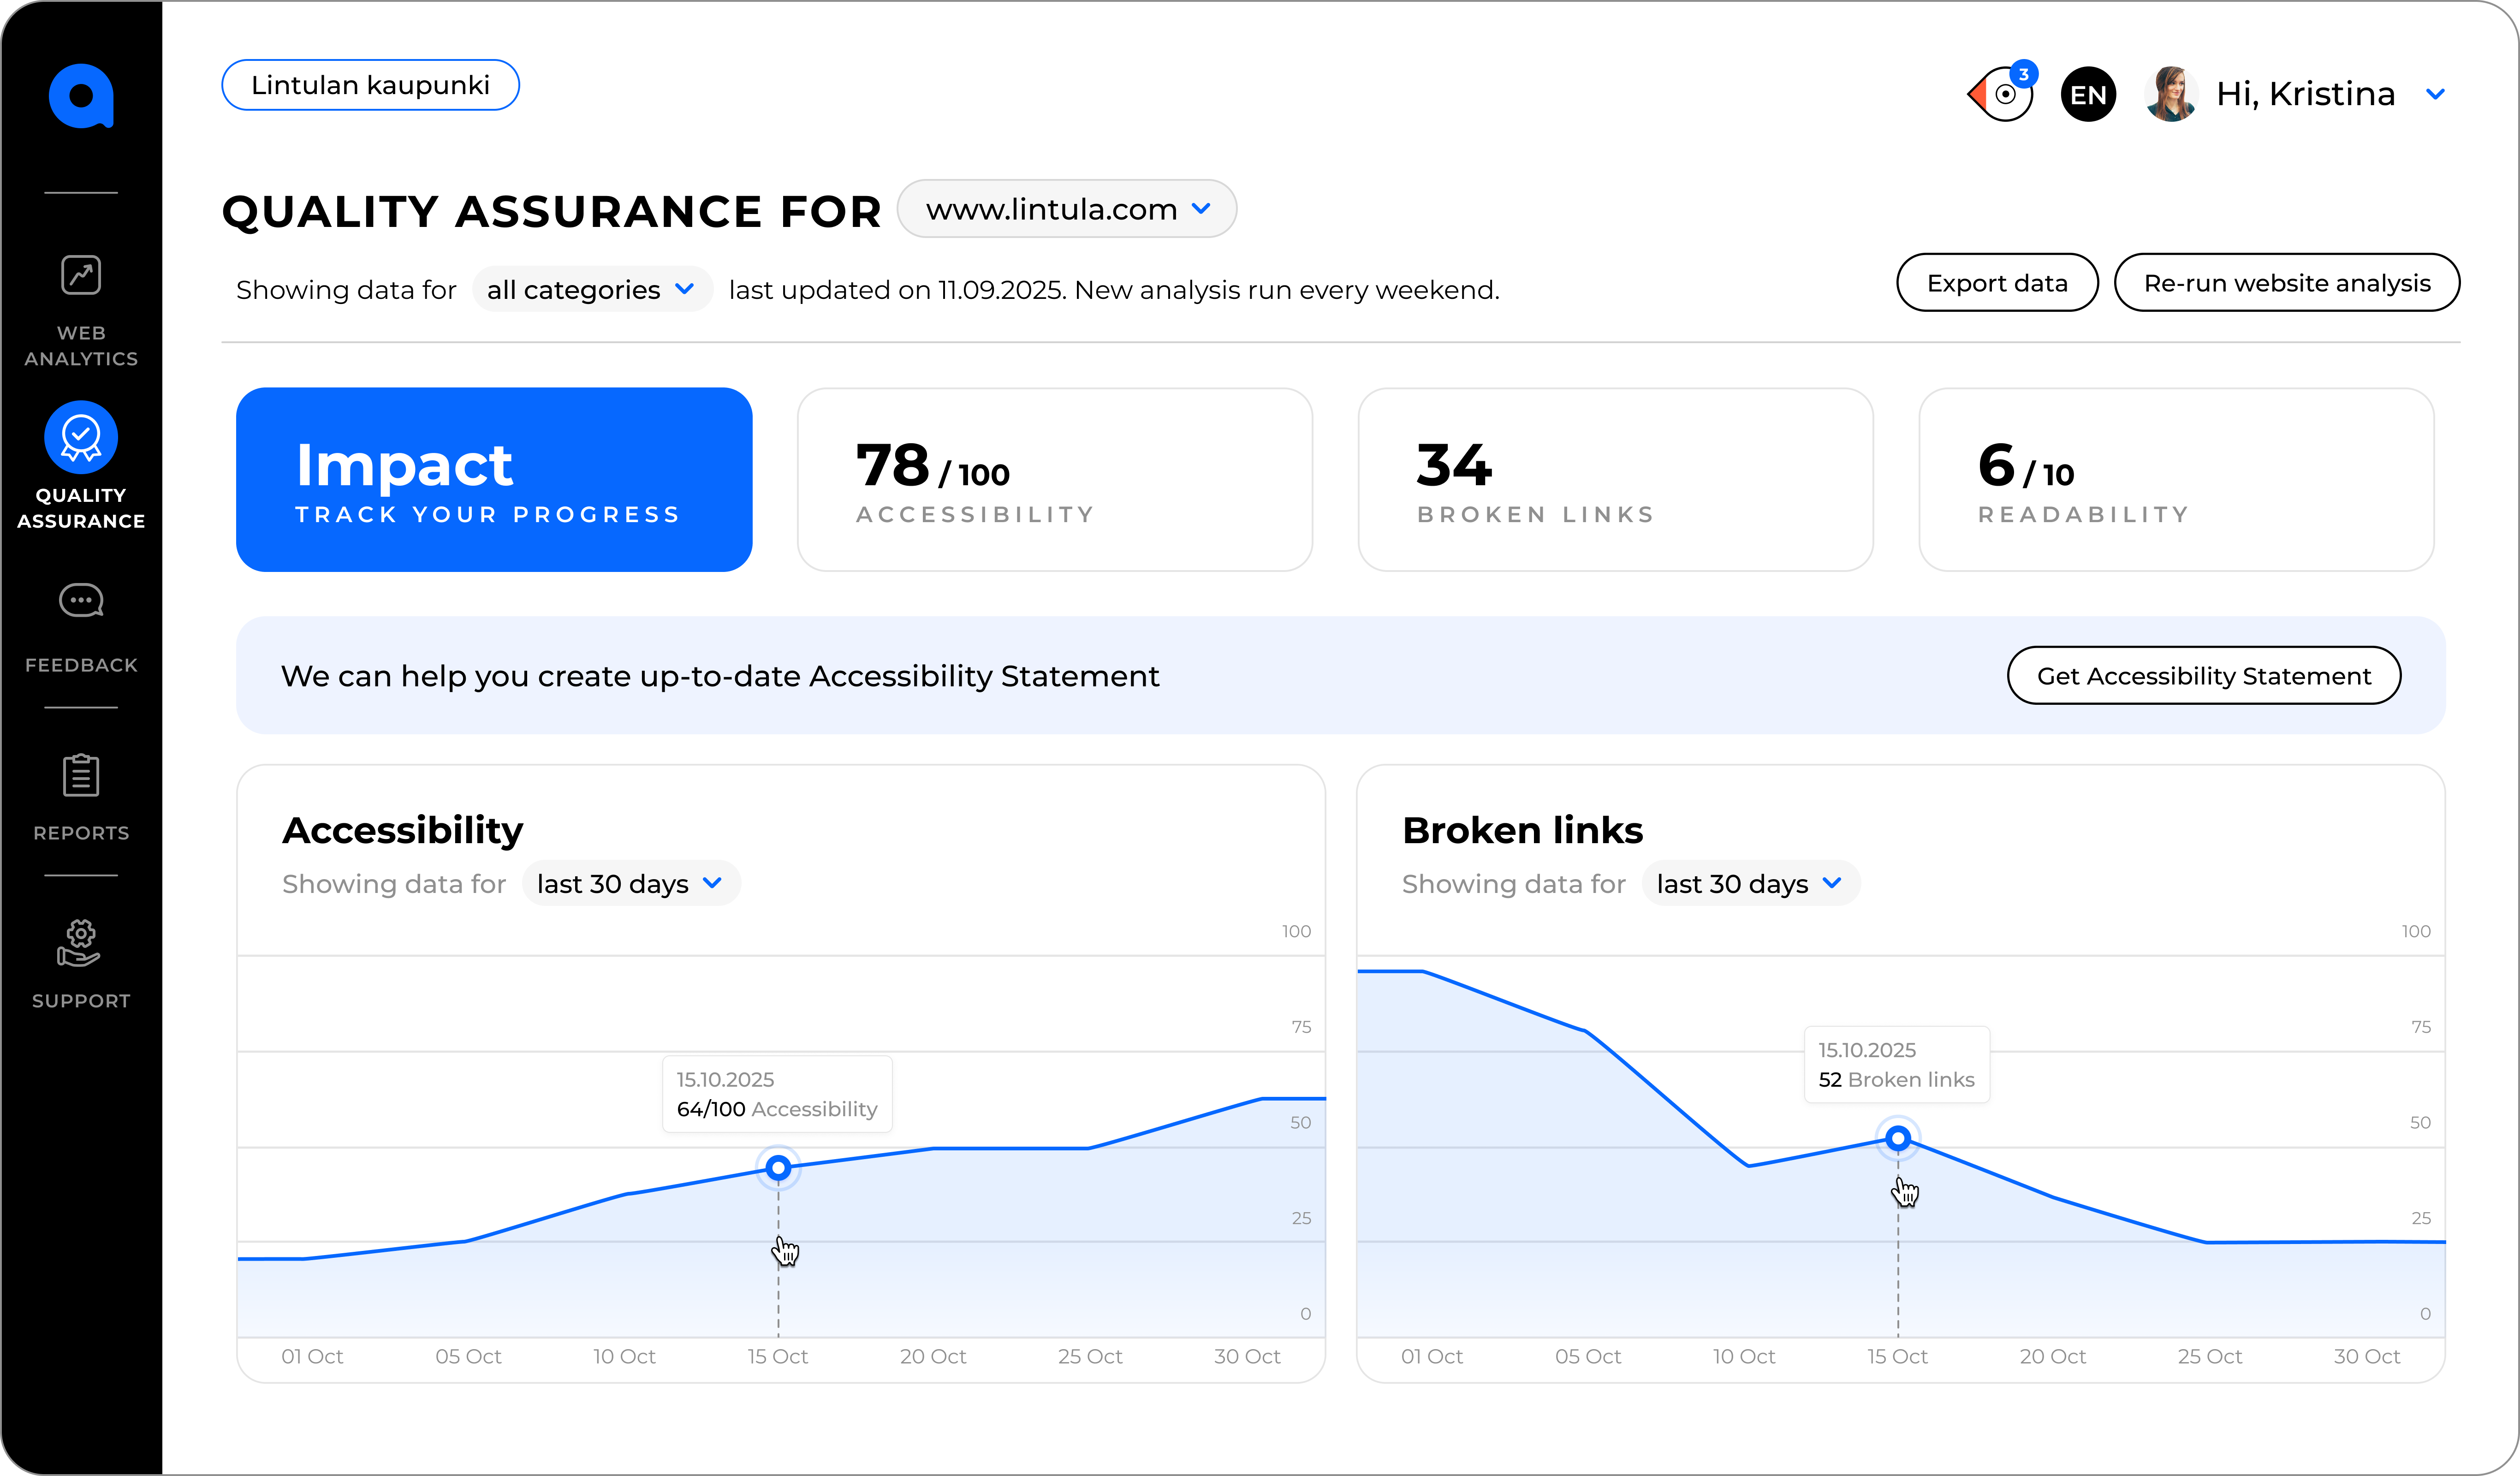Viewport: 2520px width, 1476px height.
Task: Click the EN language switcher
Action: (2088, 95)
